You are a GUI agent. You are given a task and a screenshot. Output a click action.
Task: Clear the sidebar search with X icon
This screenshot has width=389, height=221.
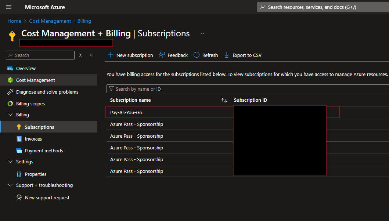(80, 55)
